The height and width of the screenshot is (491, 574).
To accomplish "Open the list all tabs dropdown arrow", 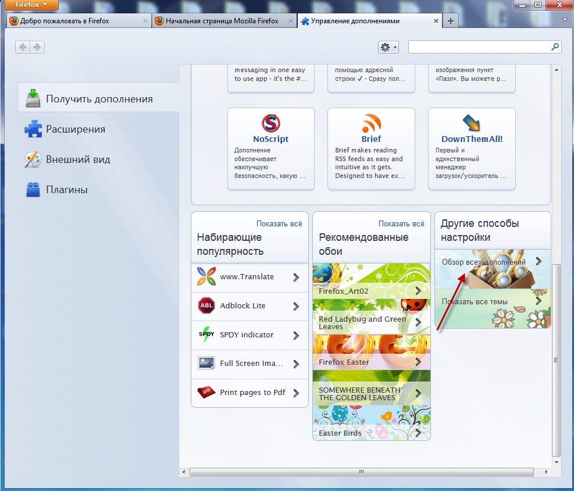I will click(565, 20).
